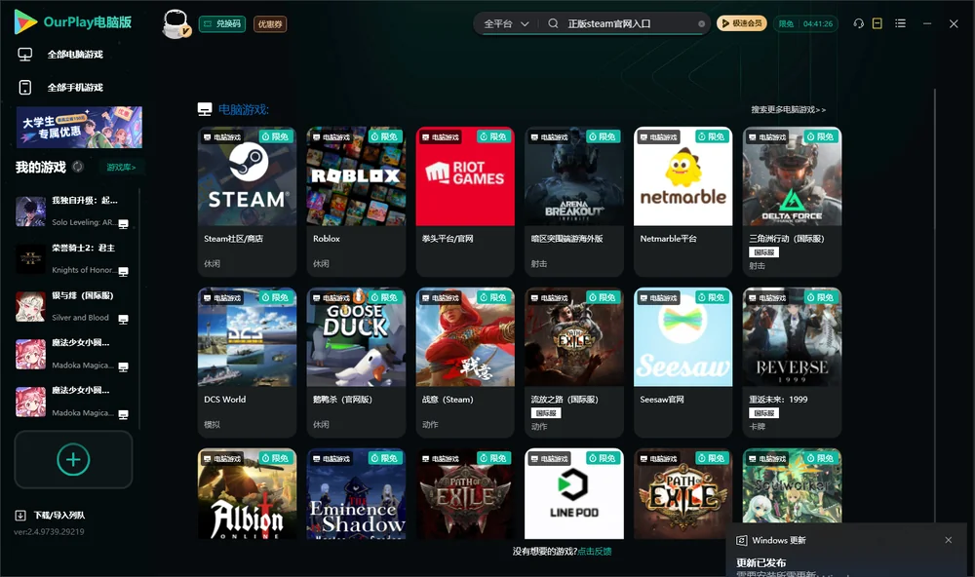Open the 战意 (Steam) game card
This screenshot has height=577, width=975.
coord(465,363)
